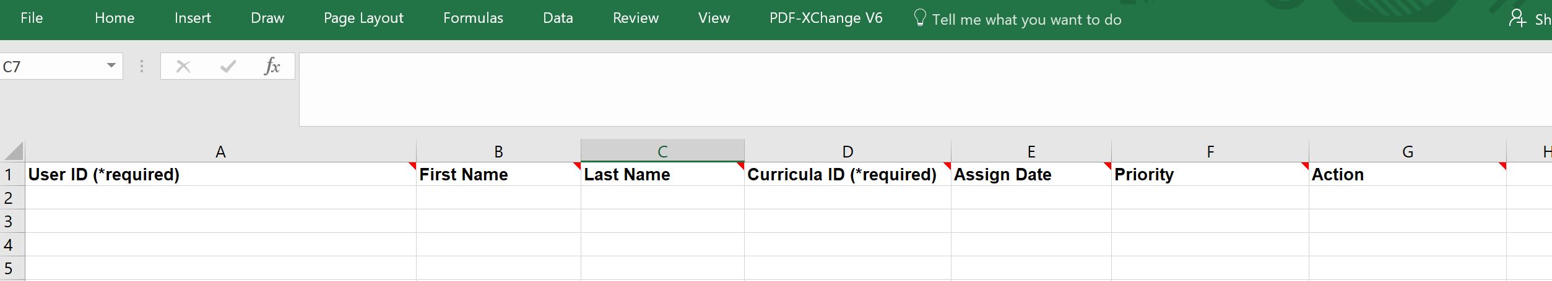Click Tell me what you want to do
The height and width of the screenshot is (281, 1552).
(1026, 20)
